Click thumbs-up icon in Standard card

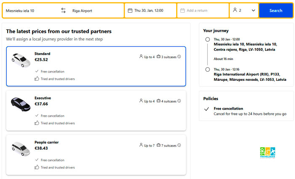pos(37,79)
